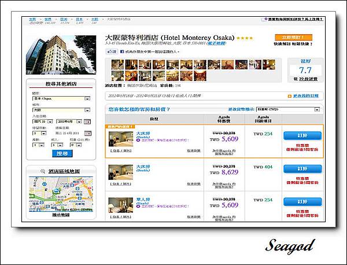Open the country dropdown showing Japan

pyautogui.click(x=61, y=98)
